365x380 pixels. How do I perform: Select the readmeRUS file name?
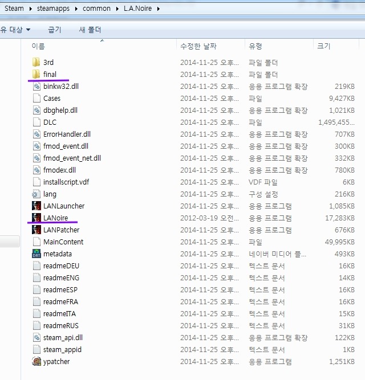coord(61,325)
